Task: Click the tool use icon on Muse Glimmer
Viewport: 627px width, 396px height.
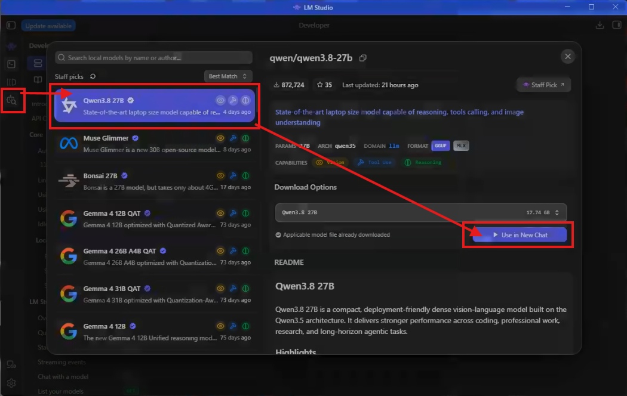Action: click(233, 138)
